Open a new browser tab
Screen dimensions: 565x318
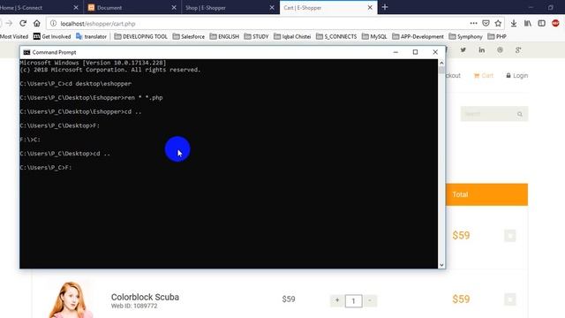click(385, 7)
